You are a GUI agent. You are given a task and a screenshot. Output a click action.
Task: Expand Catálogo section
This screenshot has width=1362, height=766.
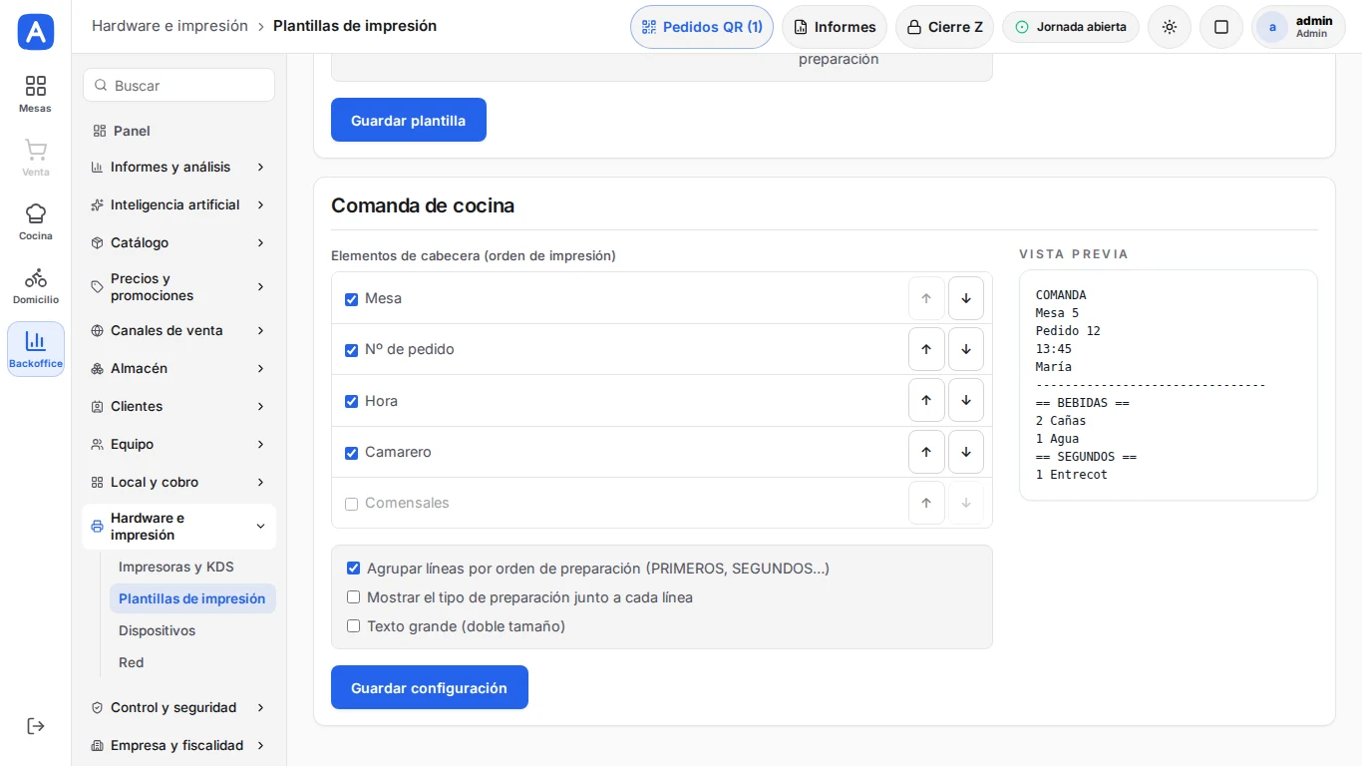pyautogui.click(x=178, y=242)
